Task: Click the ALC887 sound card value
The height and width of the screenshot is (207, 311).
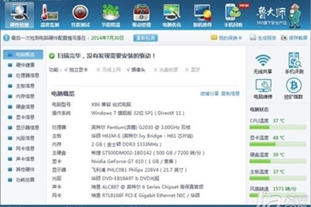Action: click(x=147, y=187)
